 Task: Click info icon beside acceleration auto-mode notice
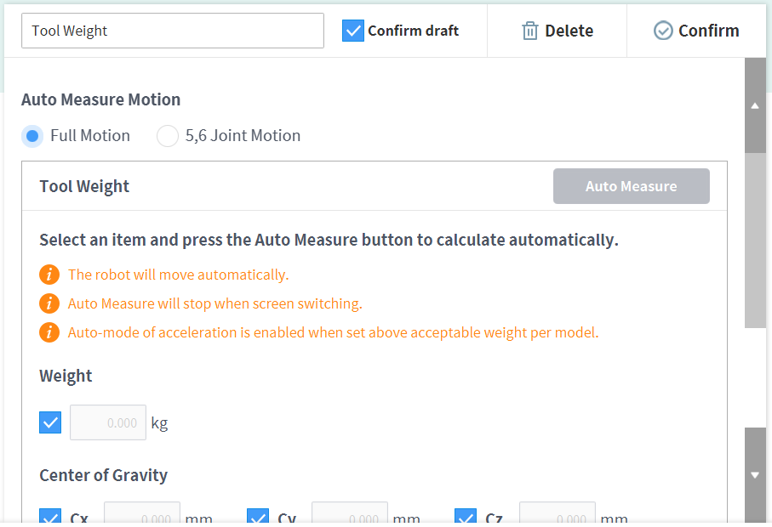tap(49, 332)
